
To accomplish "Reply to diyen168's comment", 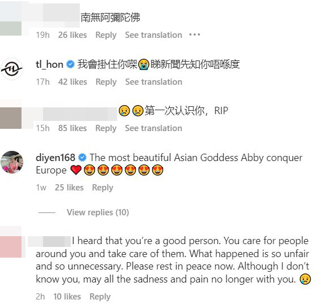I will tap(102, 188).
